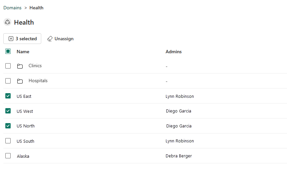Image resolution: width=287 pixels, height=180 pixels.
Task: Open the Hospitals subdomain
Action: 38,81
